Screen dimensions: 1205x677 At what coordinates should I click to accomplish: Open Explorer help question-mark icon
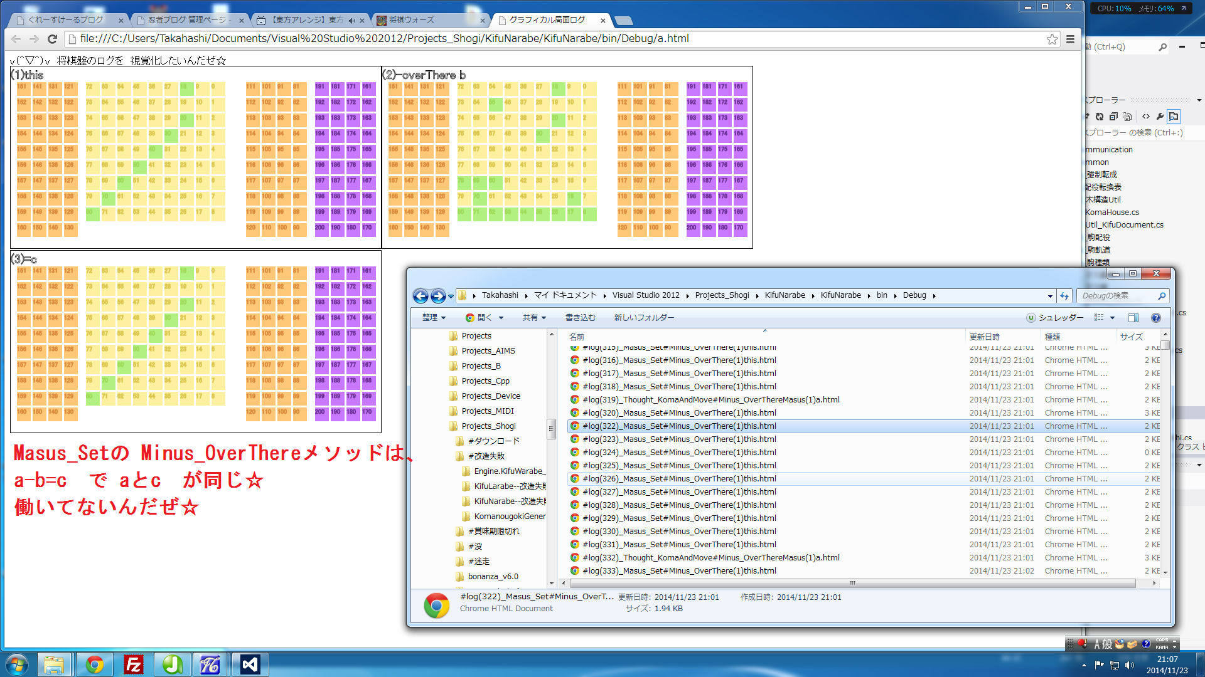(x=1155, y=318)
